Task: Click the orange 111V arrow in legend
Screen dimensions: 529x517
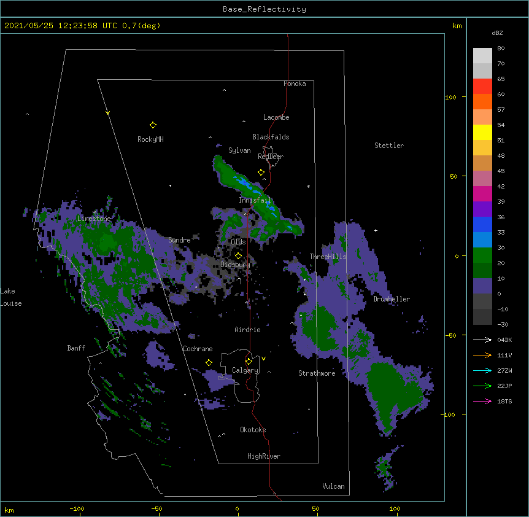Action: [482, 355]
